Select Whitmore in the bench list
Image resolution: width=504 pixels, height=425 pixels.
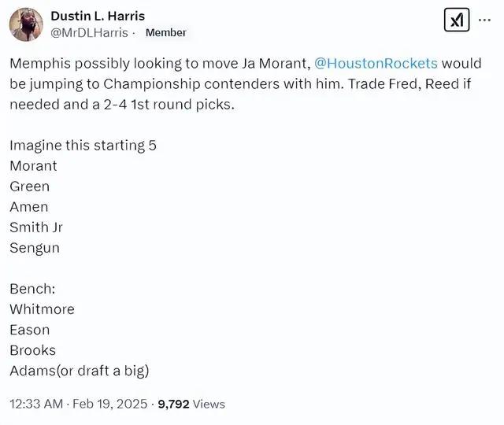(42, 309)
